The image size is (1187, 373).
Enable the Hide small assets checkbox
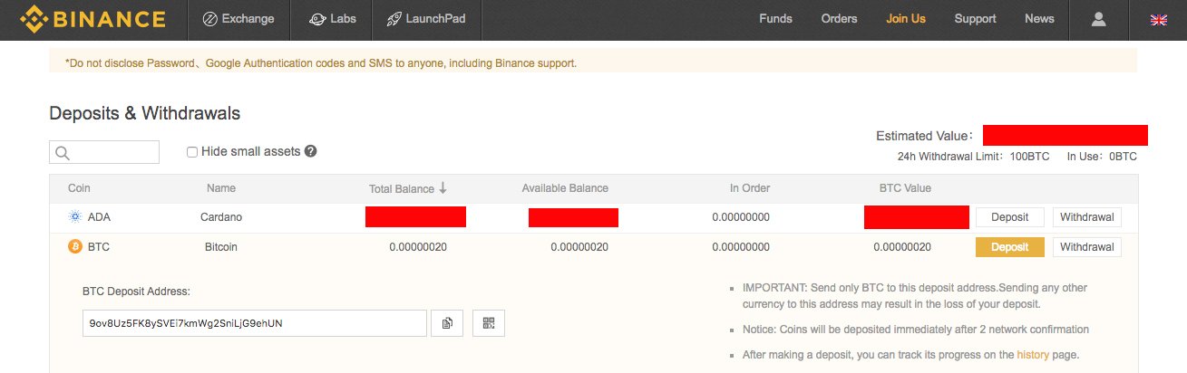(191, 152)
